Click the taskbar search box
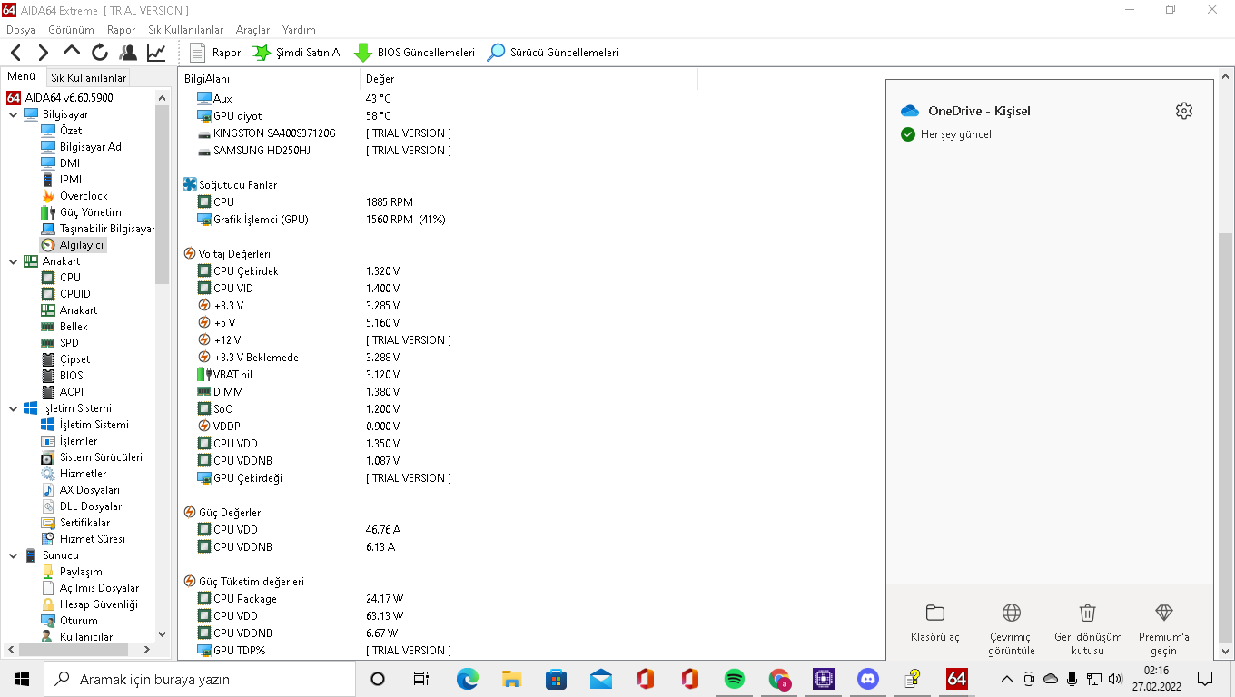This screenshot has height=697, width=1235. (200, 679)
